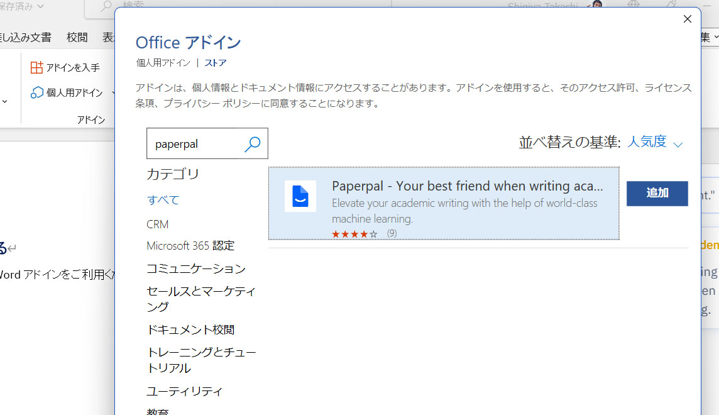The height and width of the screenshot is (415, 719).
Task: Click the orange アドインを入手 (Get Add-ins) icon
Action: coord(38,67)
